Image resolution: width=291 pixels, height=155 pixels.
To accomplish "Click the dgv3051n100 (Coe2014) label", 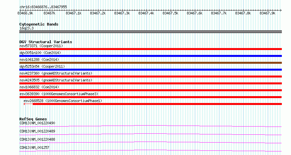I will click(40, 53).
